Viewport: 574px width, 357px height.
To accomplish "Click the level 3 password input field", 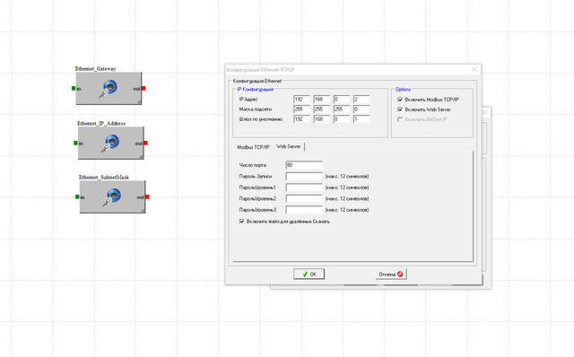I will point(304,210).
